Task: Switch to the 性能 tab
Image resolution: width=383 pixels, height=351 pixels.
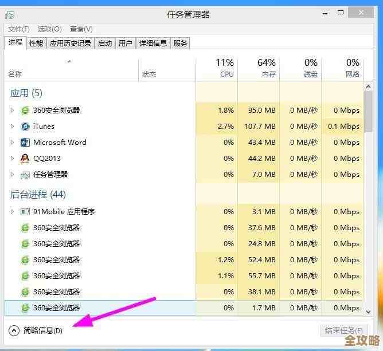Action: pos(36,44)
